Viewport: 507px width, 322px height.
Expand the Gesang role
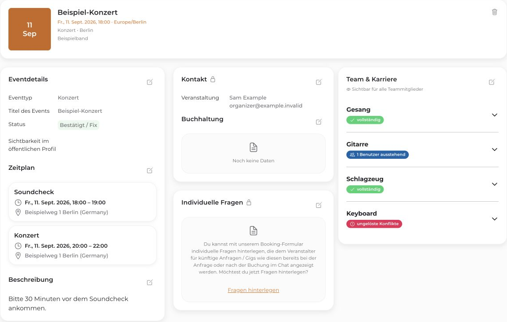tap(494, 115)
